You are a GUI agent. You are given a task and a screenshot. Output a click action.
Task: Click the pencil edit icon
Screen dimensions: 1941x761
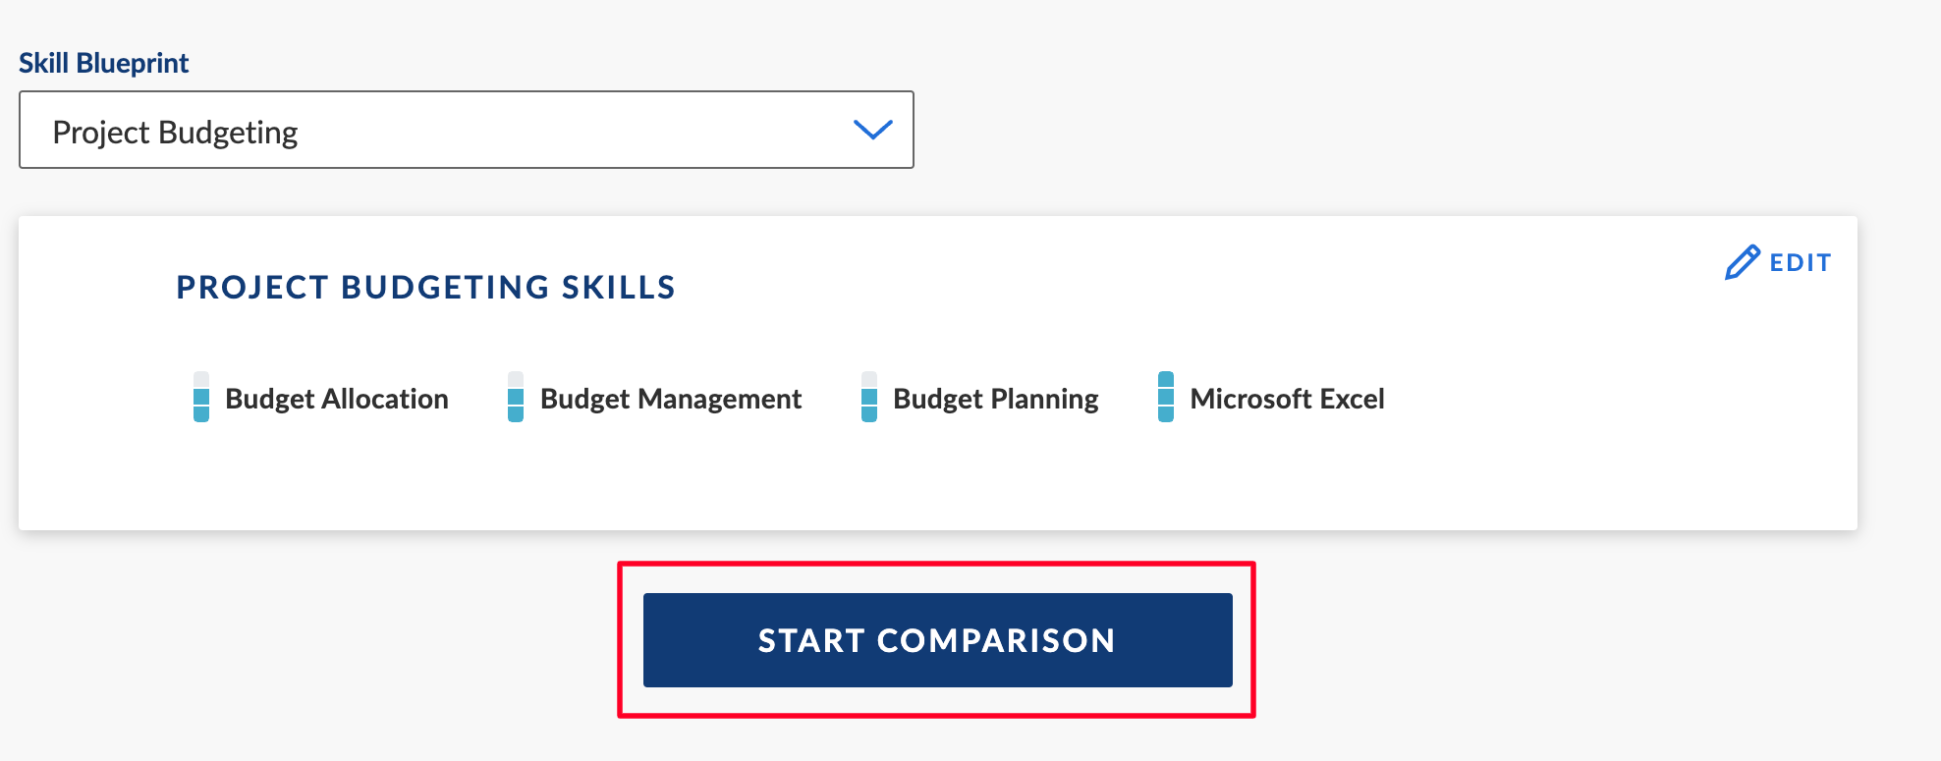coord(1743,262)
